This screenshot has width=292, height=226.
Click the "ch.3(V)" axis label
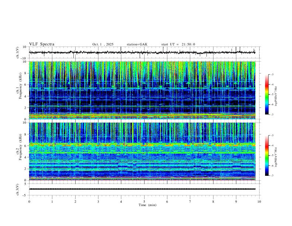click(x=18, y=189)
